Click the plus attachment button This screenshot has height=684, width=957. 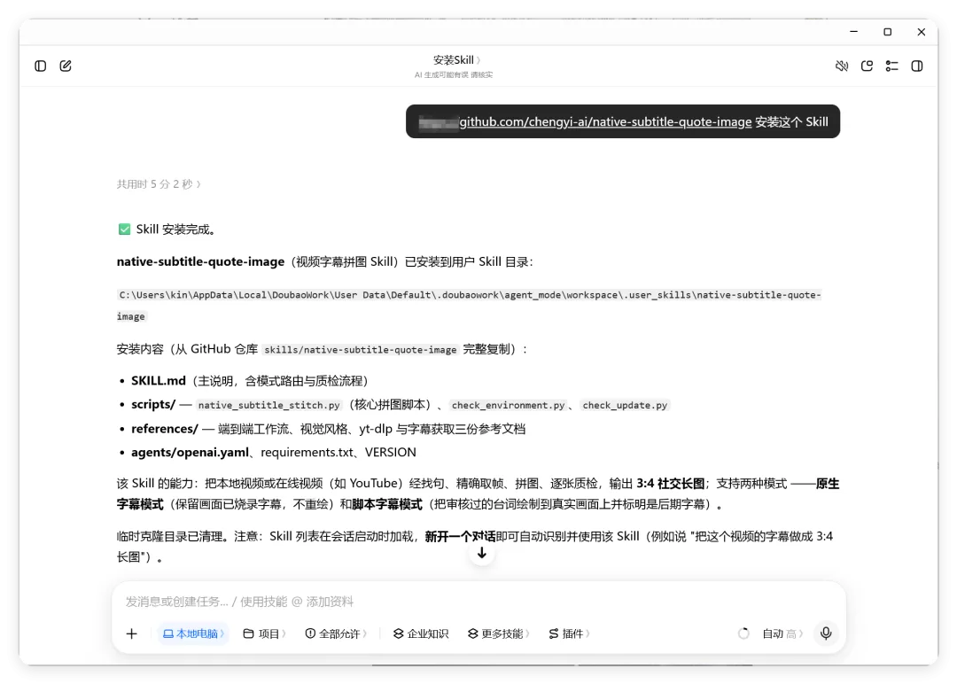[131, 633]
